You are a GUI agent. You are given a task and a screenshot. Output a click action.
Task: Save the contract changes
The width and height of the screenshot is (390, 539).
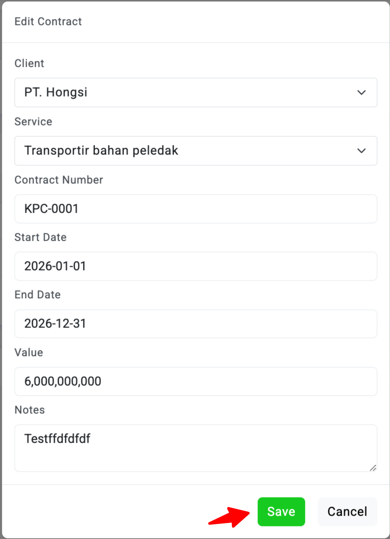pyautogui.click(x=281, y=512)
